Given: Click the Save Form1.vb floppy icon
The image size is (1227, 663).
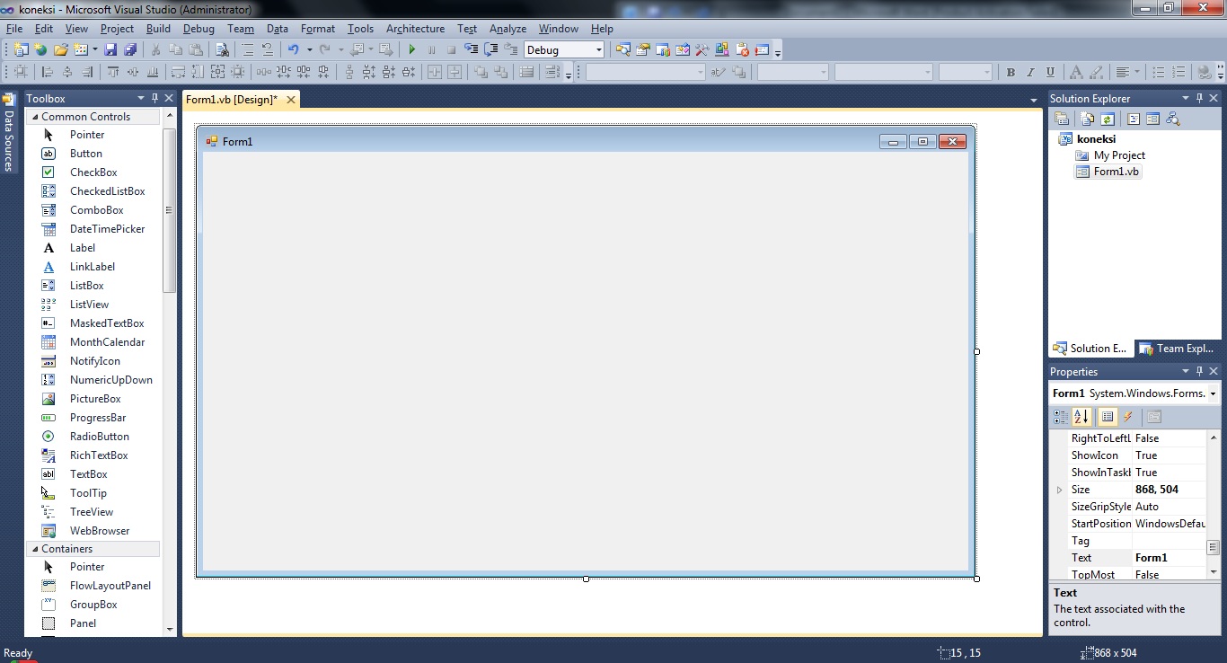Looking at the screenshot, I should coord(110,49).
